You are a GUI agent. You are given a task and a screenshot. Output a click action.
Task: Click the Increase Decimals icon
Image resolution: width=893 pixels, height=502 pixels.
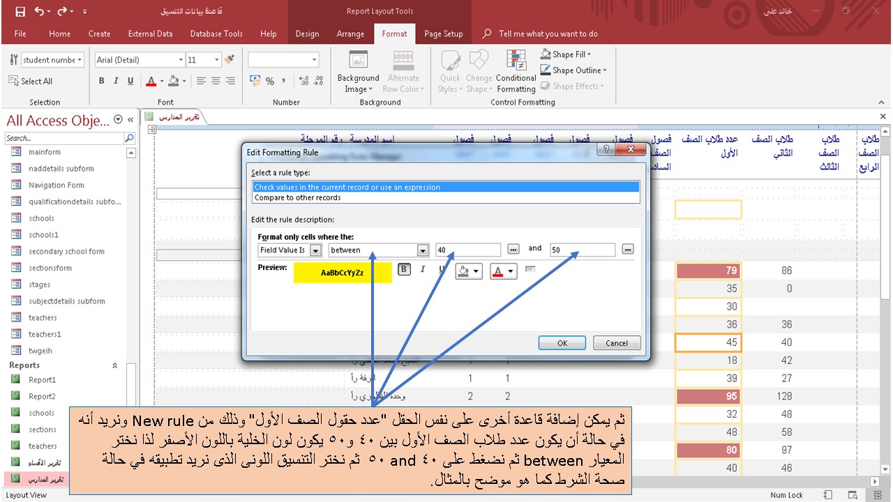tap(303, 82)
